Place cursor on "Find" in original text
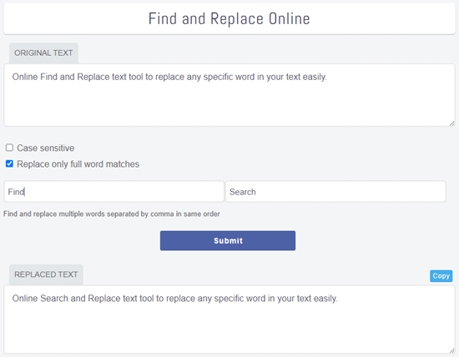Image resolution: width=459 pixels, height=357 pixels. tap(48, 77)
